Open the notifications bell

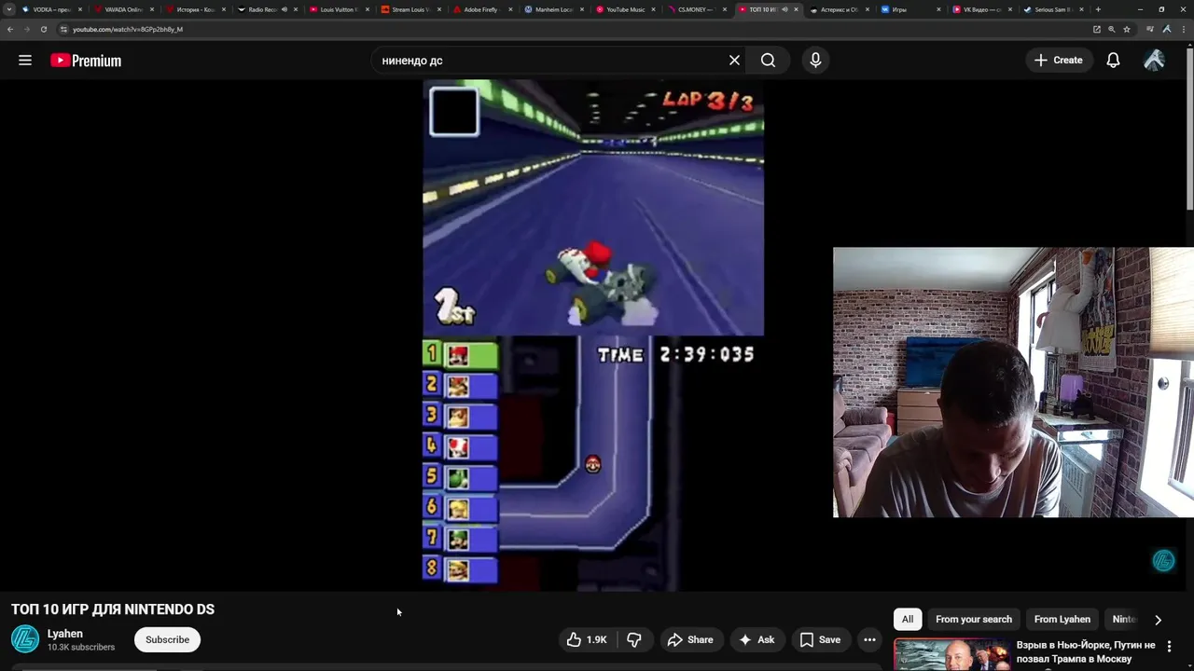pyautogui.click(x=1113, y=61)
